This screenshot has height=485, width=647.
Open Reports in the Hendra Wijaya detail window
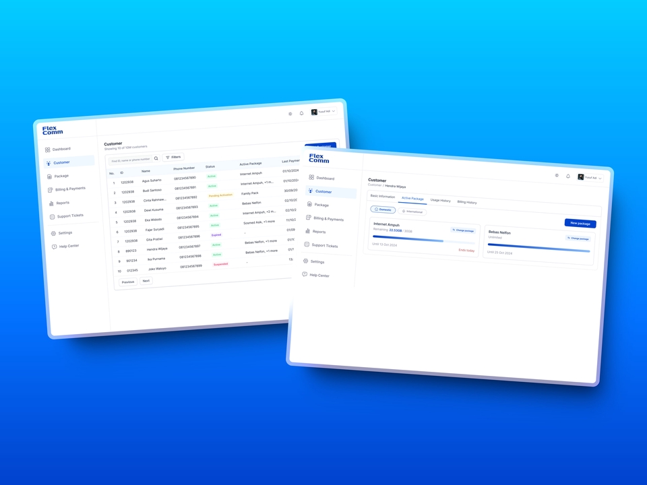click(315, 231)
